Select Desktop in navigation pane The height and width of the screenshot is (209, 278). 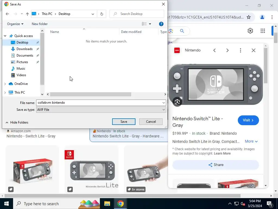click(x=22, y=42)
